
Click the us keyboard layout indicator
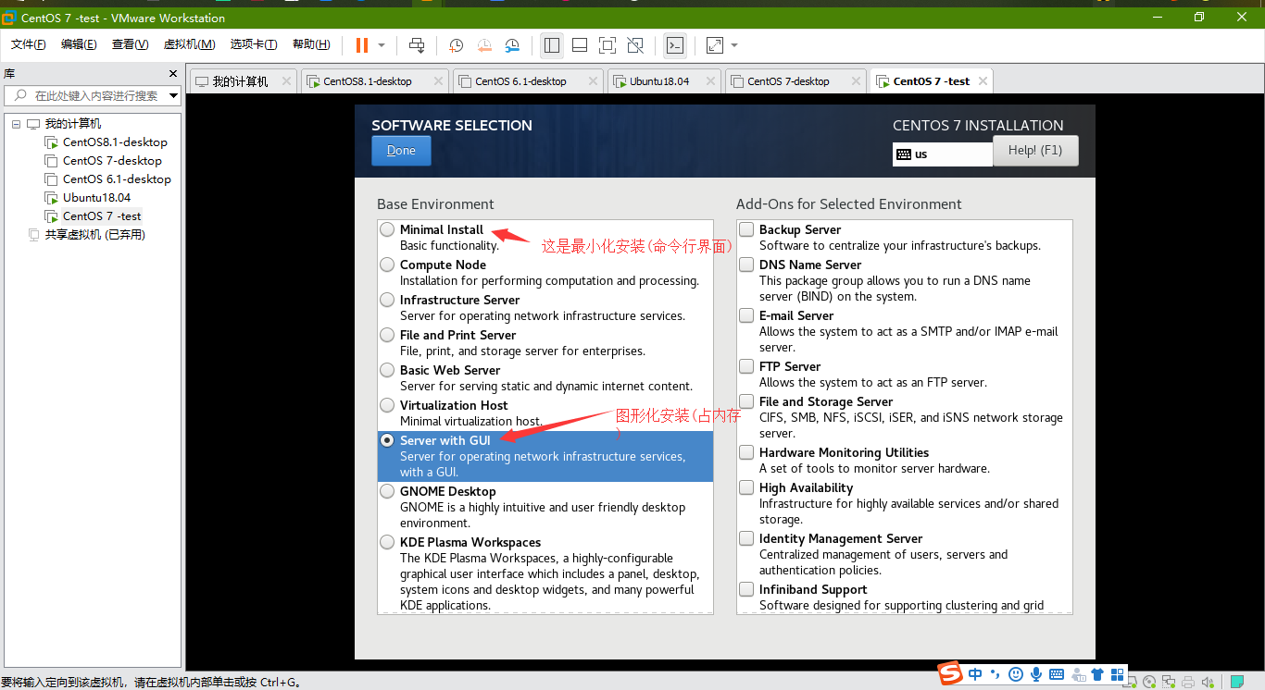click(943, 154)
